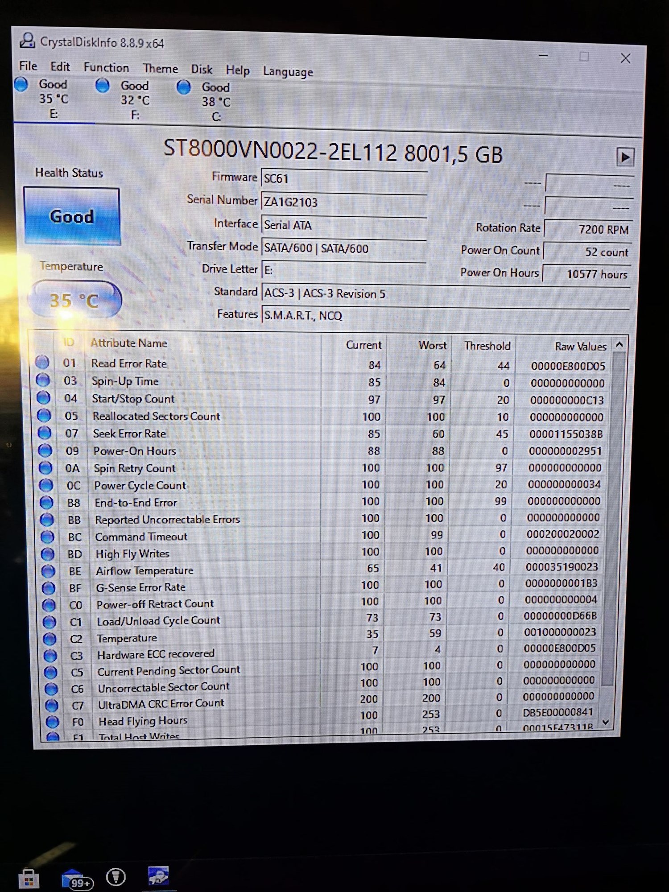Click the Raw Values column header
The image size is (669, 892).
point(580,347)
